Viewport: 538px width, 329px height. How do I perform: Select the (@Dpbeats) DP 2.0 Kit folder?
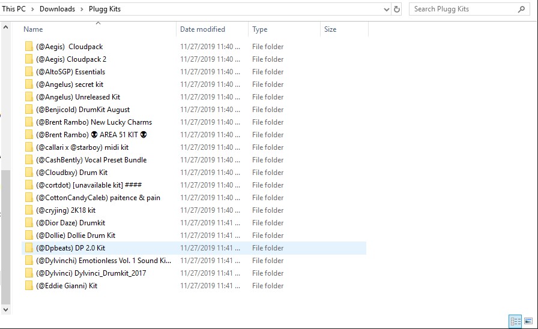[70, 248]
